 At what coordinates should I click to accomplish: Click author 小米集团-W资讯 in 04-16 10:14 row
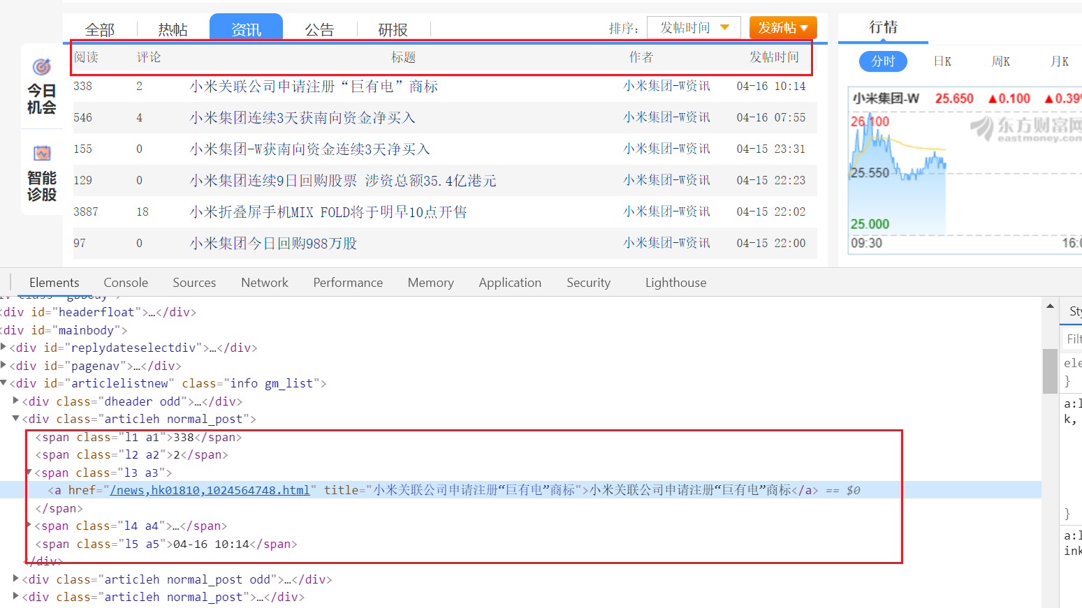point(666,86)
